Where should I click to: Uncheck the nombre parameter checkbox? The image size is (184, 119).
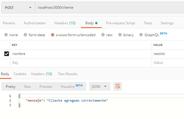(x=7, y=54)
